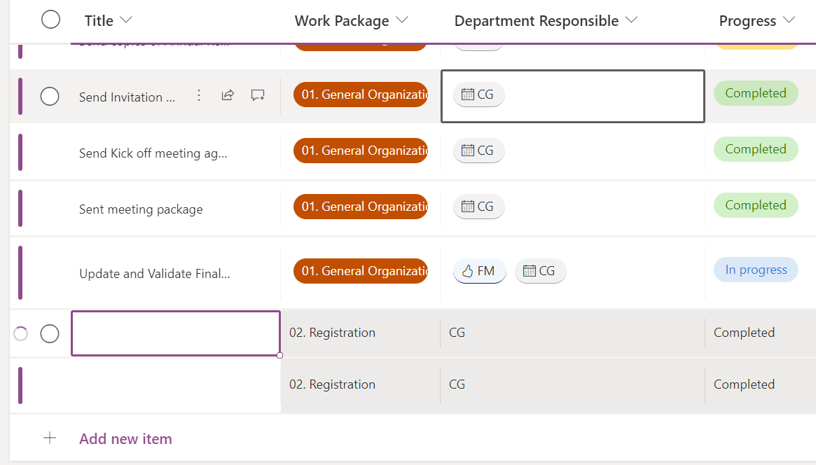Click plus icon to add new item

[x=50, y=438]
